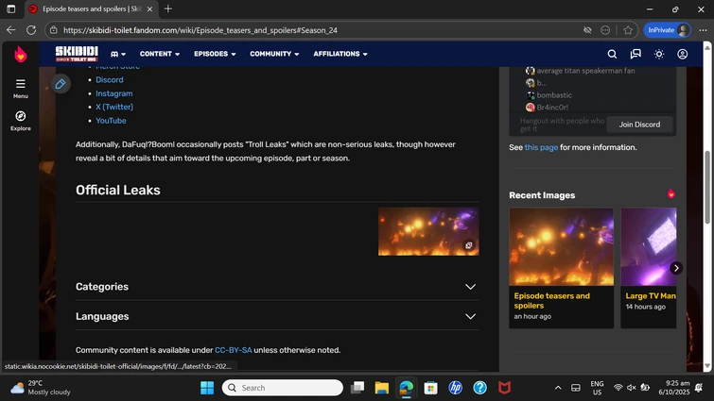This screenshot has width=714, height=401.
Task: Add page to favorites star icon
Action: click(x=628, y=30)
